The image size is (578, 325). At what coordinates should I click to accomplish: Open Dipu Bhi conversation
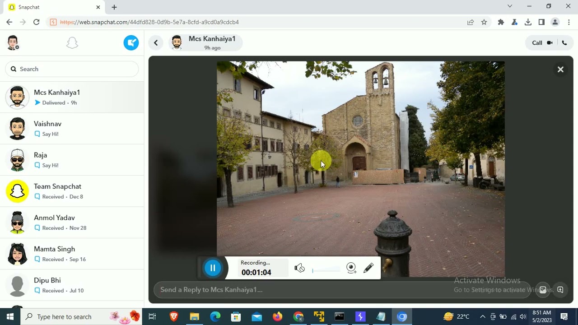72,285
